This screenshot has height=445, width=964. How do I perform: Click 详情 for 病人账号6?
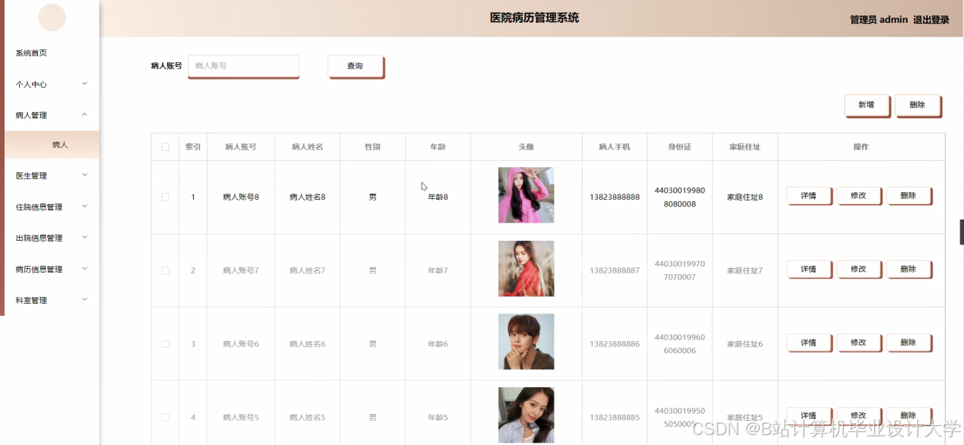[809, 343]
